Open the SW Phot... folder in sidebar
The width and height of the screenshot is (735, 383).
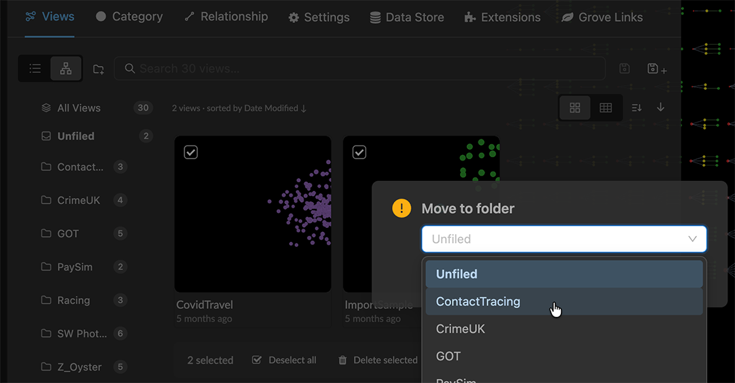pyautogui.click(x=84, y=333)
